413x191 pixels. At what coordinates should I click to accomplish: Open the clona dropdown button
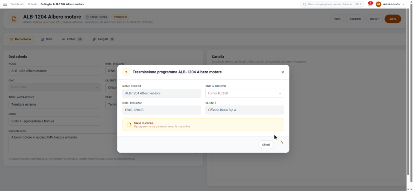(x=374, y=19)
